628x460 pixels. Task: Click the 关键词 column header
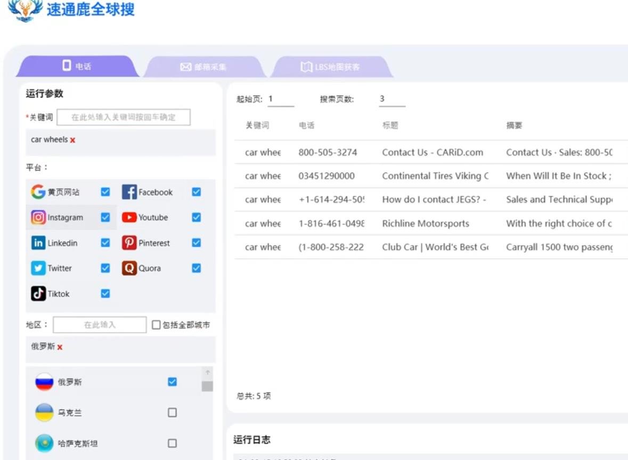(x=257, y=125)
